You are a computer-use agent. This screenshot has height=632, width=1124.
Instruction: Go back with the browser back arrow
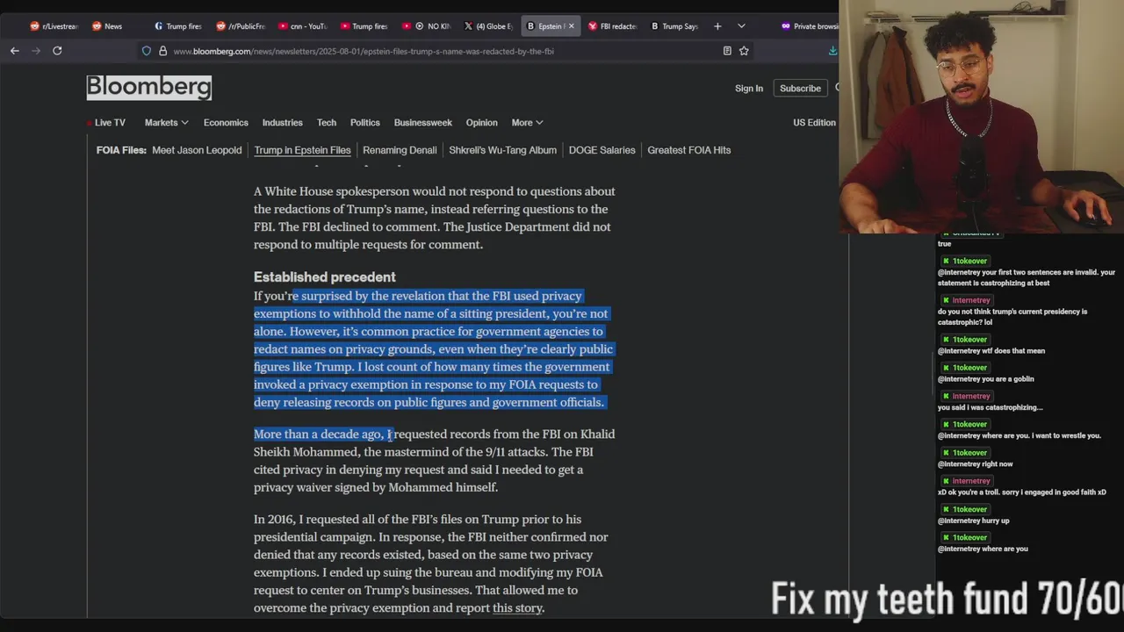point(15,51)
